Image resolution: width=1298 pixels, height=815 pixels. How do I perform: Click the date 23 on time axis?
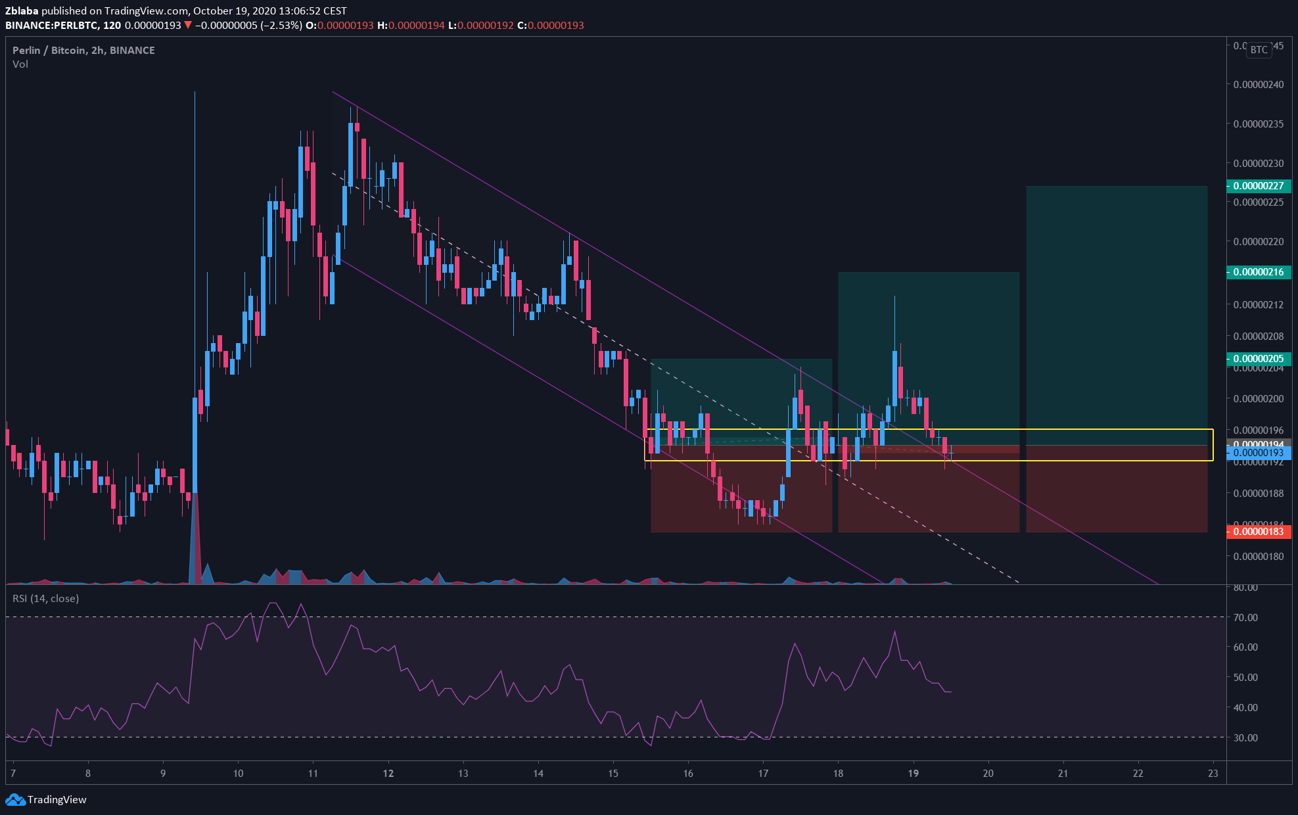(1213, 774)
